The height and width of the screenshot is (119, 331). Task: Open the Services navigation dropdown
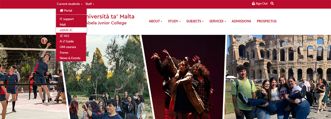218,21
